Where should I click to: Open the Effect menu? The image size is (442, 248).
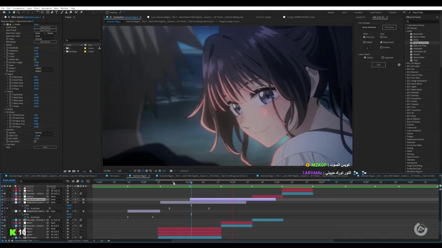click(x=37, y=8)
